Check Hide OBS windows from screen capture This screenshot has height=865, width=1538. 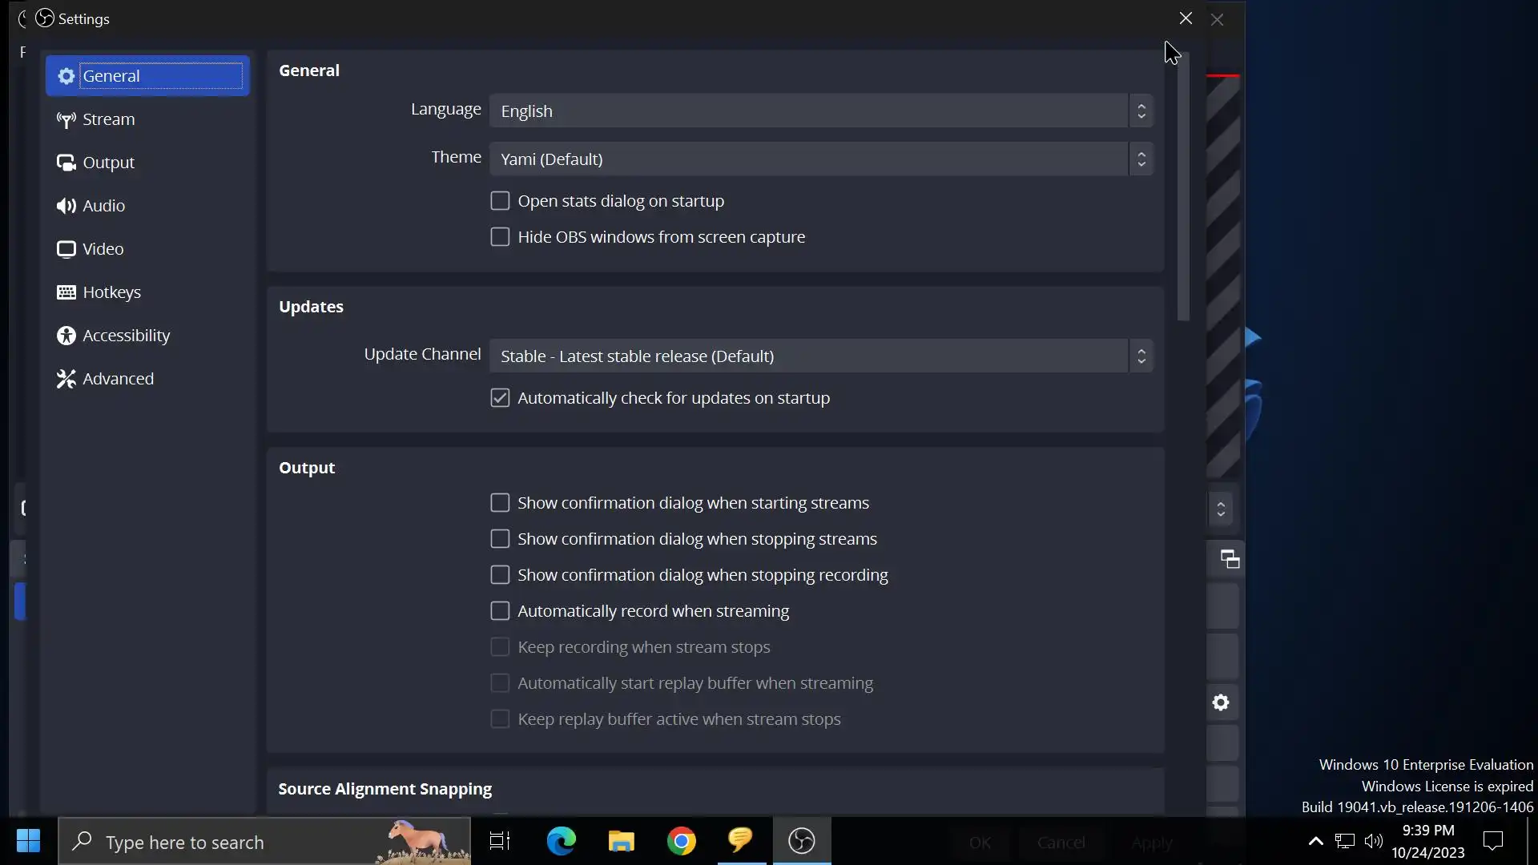tap(500, 237)
